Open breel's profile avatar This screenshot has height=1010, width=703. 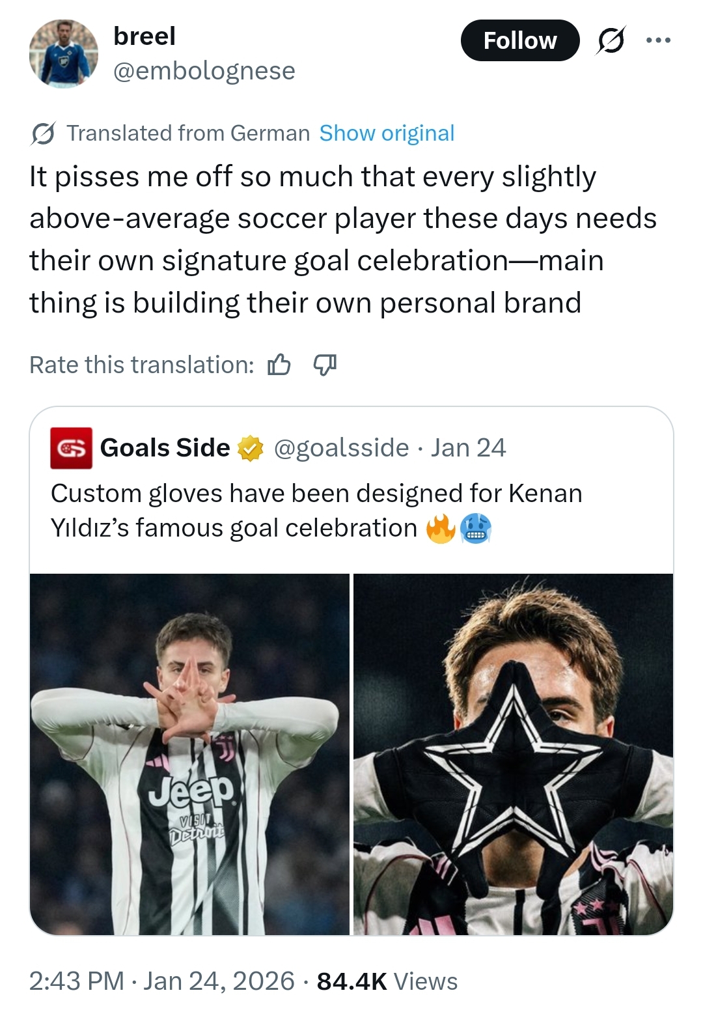tap(63, 53)
